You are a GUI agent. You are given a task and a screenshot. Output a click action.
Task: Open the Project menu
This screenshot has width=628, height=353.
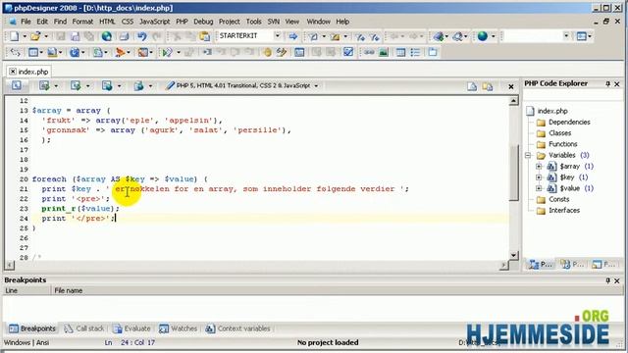[229, 22]
